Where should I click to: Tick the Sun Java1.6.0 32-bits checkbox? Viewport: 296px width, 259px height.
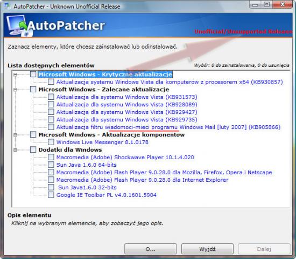tap(51, 187)
